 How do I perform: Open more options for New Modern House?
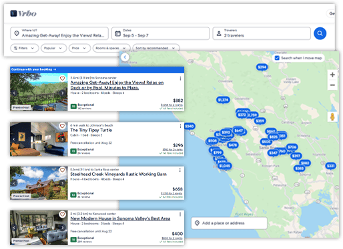tap(180, 214)
